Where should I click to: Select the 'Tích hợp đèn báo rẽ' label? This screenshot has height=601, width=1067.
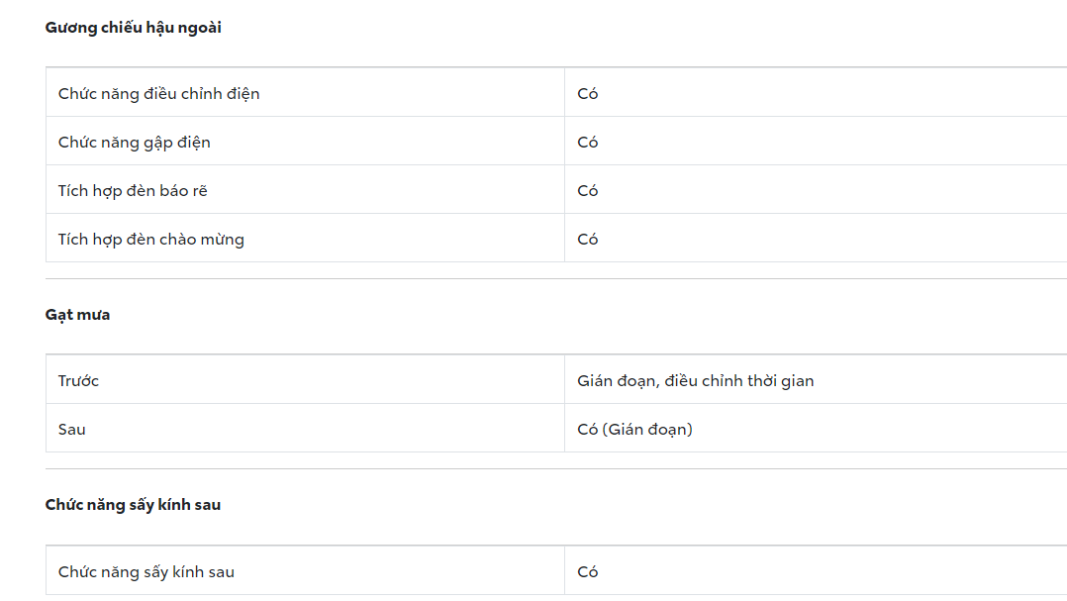[x=133, y=191]
